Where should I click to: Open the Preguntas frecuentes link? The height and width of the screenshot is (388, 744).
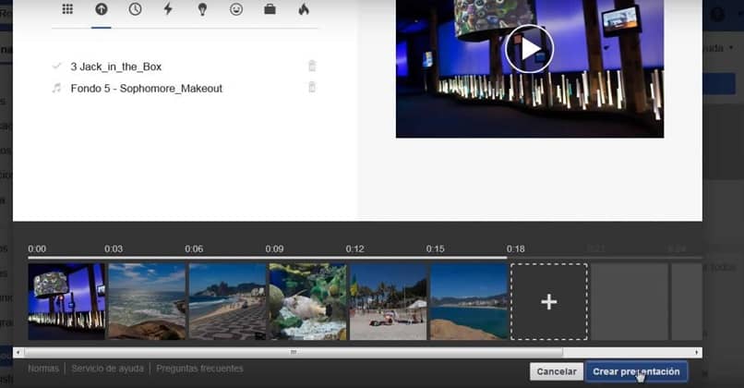tap(199, 369)
